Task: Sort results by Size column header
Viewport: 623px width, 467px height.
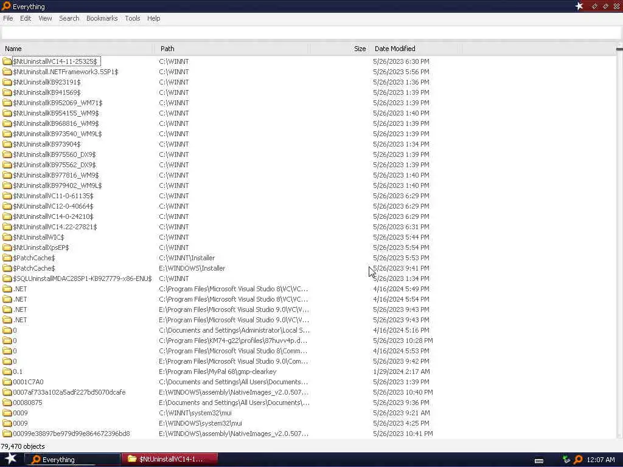Action: (x=339, y=49)
